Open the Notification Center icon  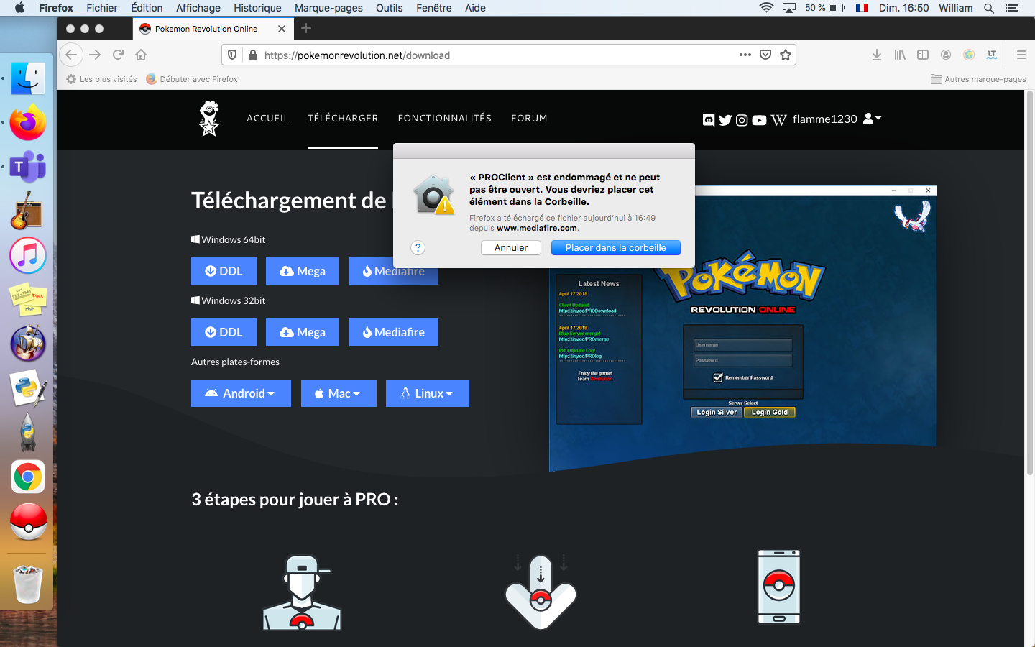click(x=1012, y=8)
